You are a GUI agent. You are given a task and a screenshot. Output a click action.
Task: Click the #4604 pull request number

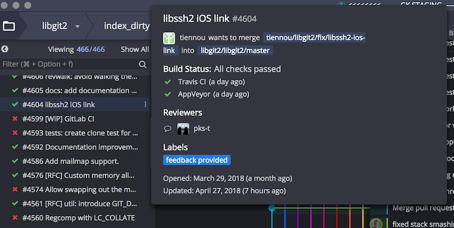pyautogui.click(x=245, y=19)
